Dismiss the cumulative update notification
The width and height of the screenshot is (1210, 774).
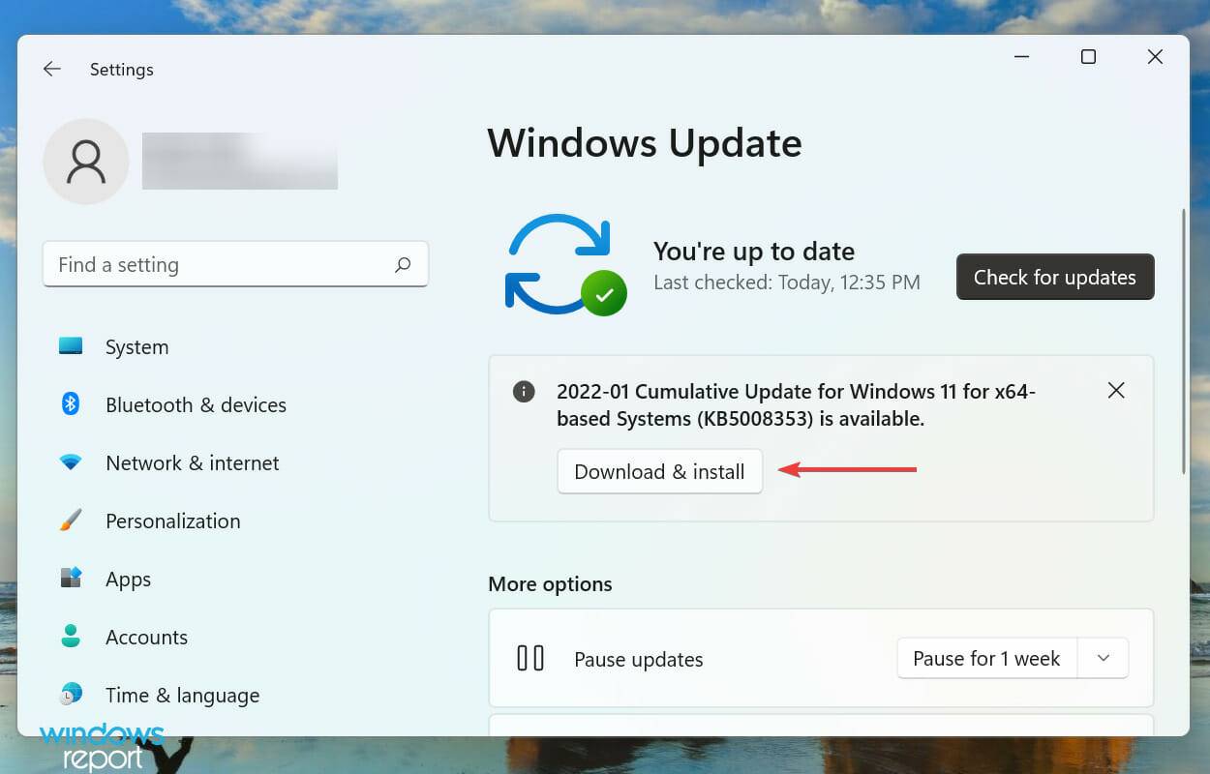[x=1116, y=390]
